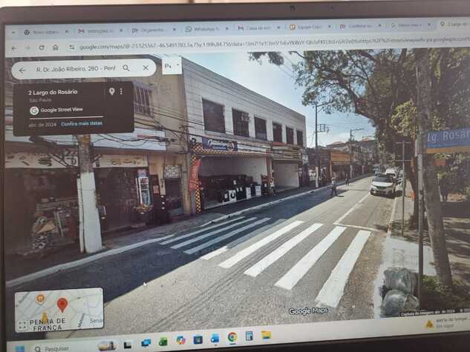Click Chrome's forward navigation arrow

(27, 48)
